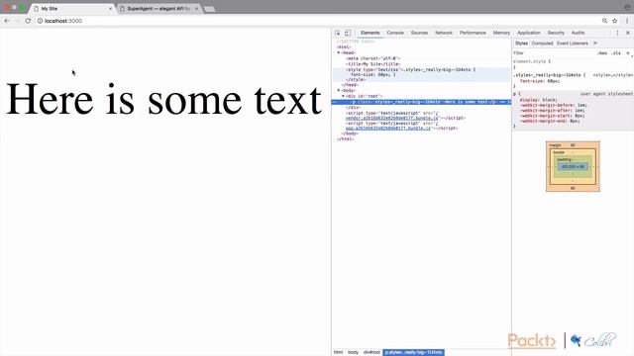This screenshot has width=634, height=356.
Task: Click the new style rule plus icon
Action: [628, 52]
